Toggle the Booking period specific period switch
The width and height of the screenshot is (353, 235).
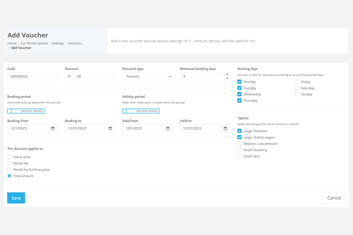(x=26, y=111)
